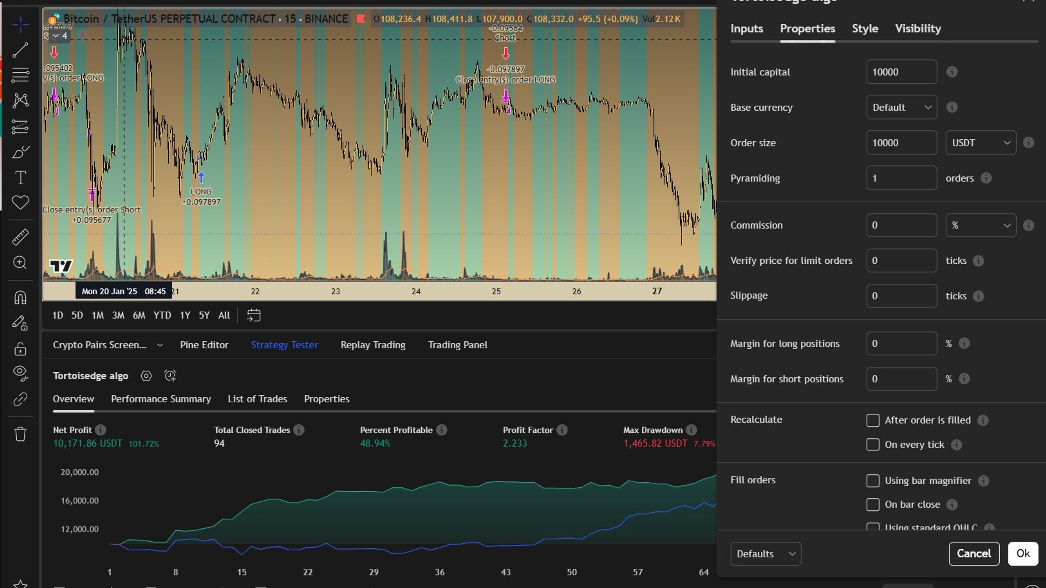Viewport: 1046px width, 588px height.
Task: Enable recalculate After order is filled
Action: click(873, 420)
